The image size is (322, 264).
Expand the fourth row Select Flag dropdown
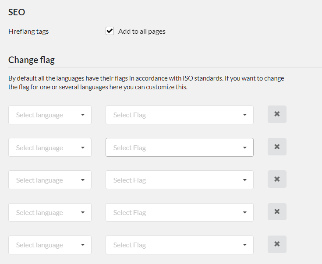[x=179, y=212]
